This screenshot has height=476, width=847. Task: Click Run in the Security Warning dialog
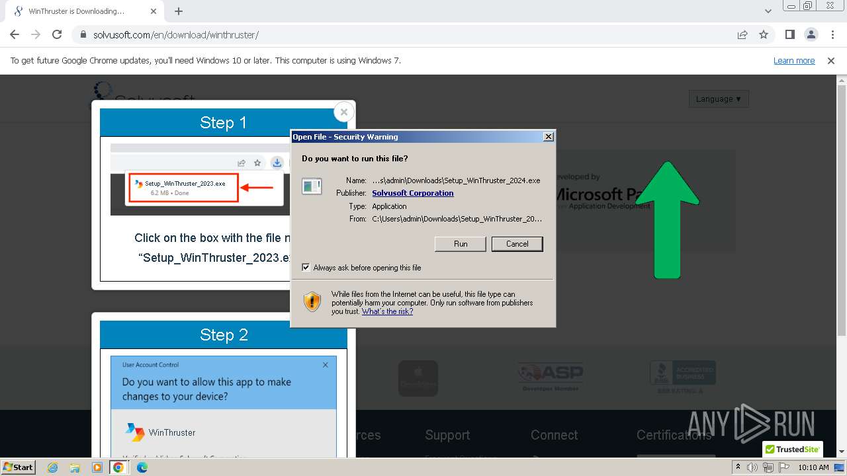[x=461, y=244]
